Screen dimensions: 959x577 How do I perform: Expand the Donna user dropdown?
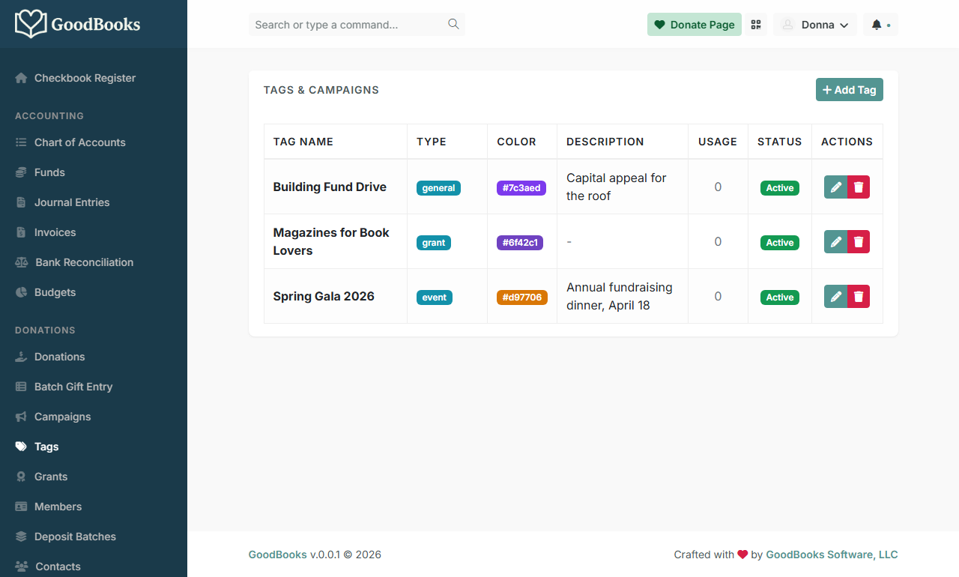coord(815,25)
